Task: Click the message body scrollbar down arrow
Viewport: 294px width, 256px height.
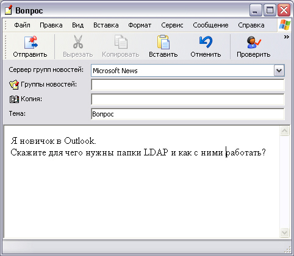Action: click(284, 232)
